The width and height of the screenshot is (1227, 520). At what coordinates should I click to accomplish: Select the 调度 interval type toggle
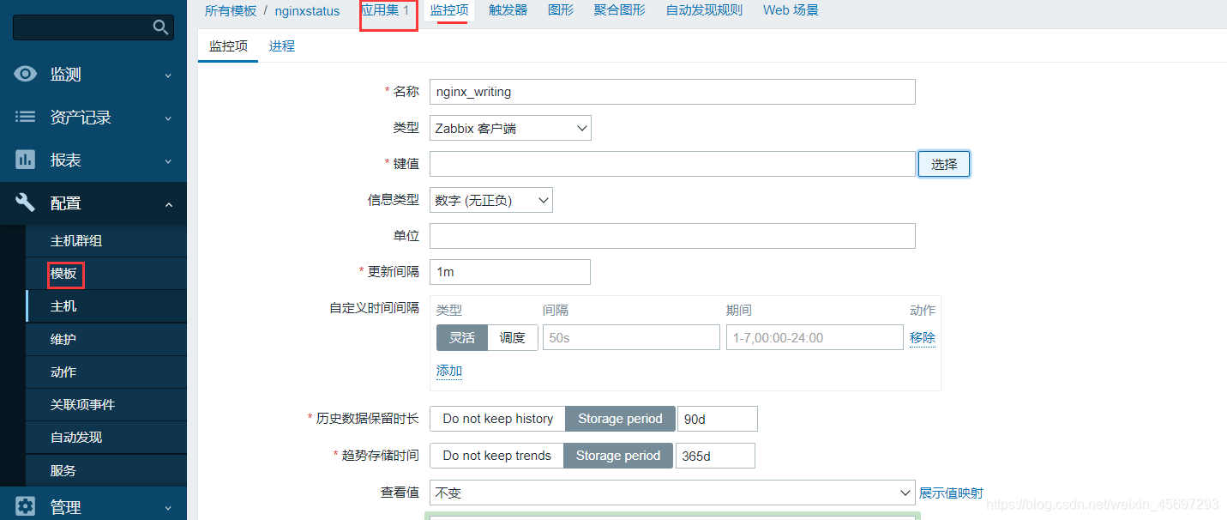click(513, 337)
